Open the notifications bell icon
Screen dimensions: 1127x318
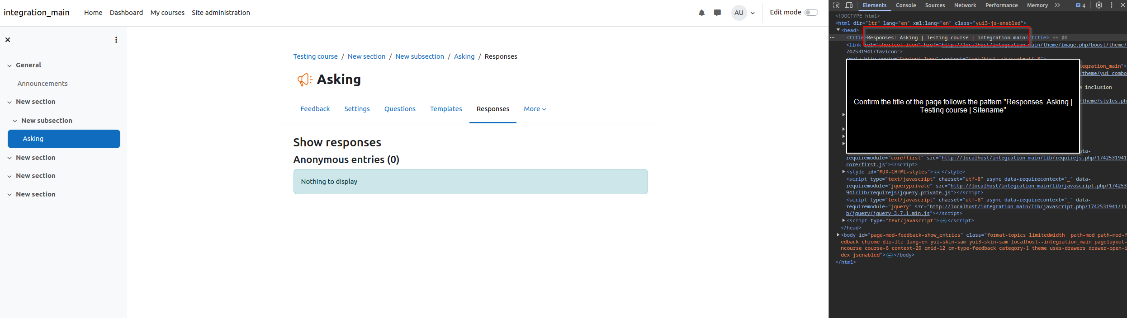tap(701, 13)
